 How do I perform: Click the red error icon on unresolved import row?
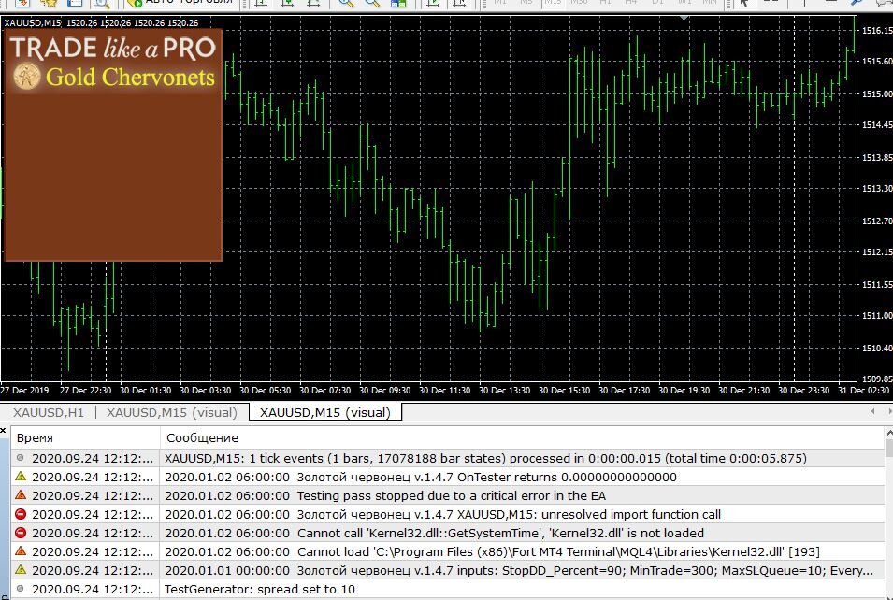[x=21, y=514]
